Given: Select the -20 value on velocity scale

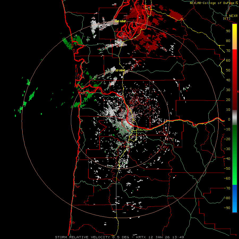Looking at the screenshot, I should [227, 139].
